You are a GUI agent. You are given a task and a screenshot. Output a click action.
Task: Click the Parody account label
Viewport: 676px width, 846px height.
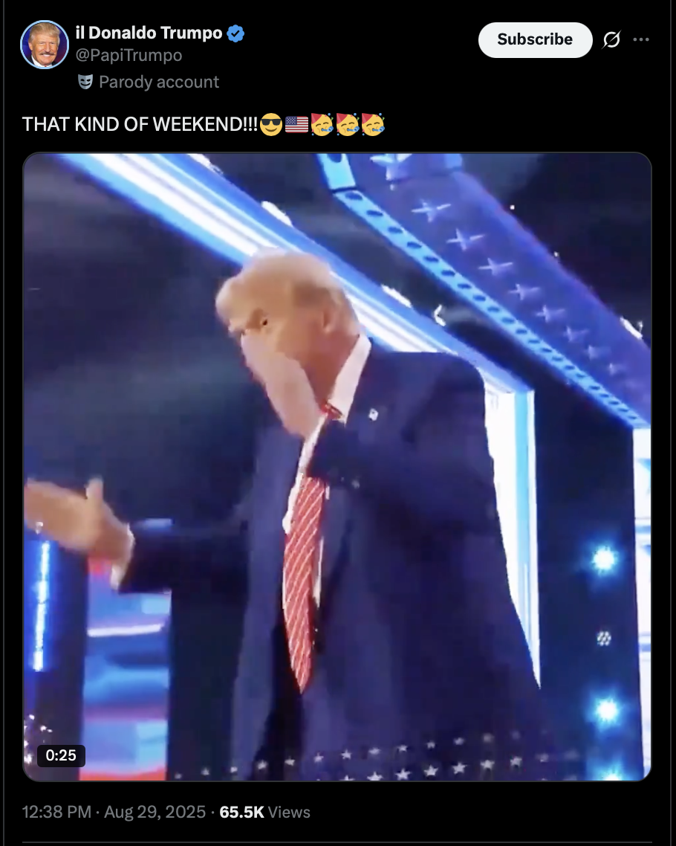[159, 82]
